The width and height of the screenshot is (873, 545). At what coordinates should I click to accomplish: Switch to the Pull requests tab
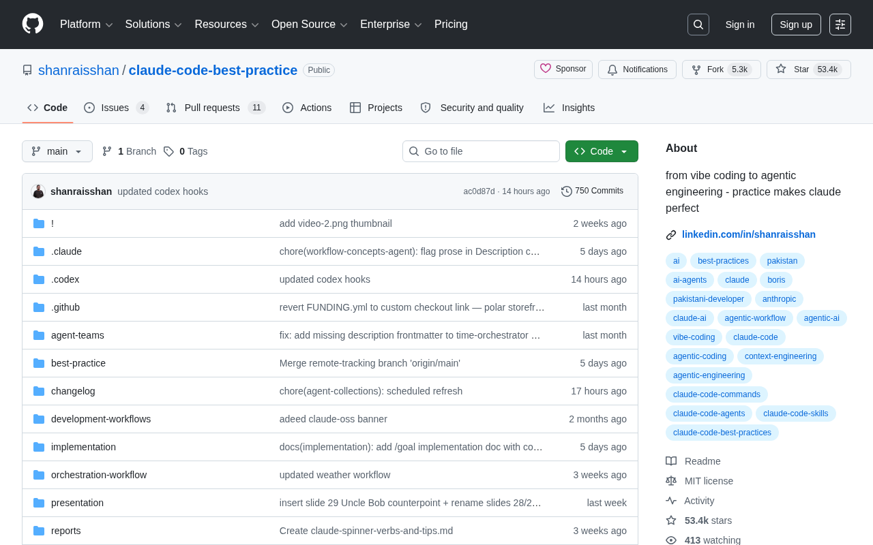click(216, 108)
